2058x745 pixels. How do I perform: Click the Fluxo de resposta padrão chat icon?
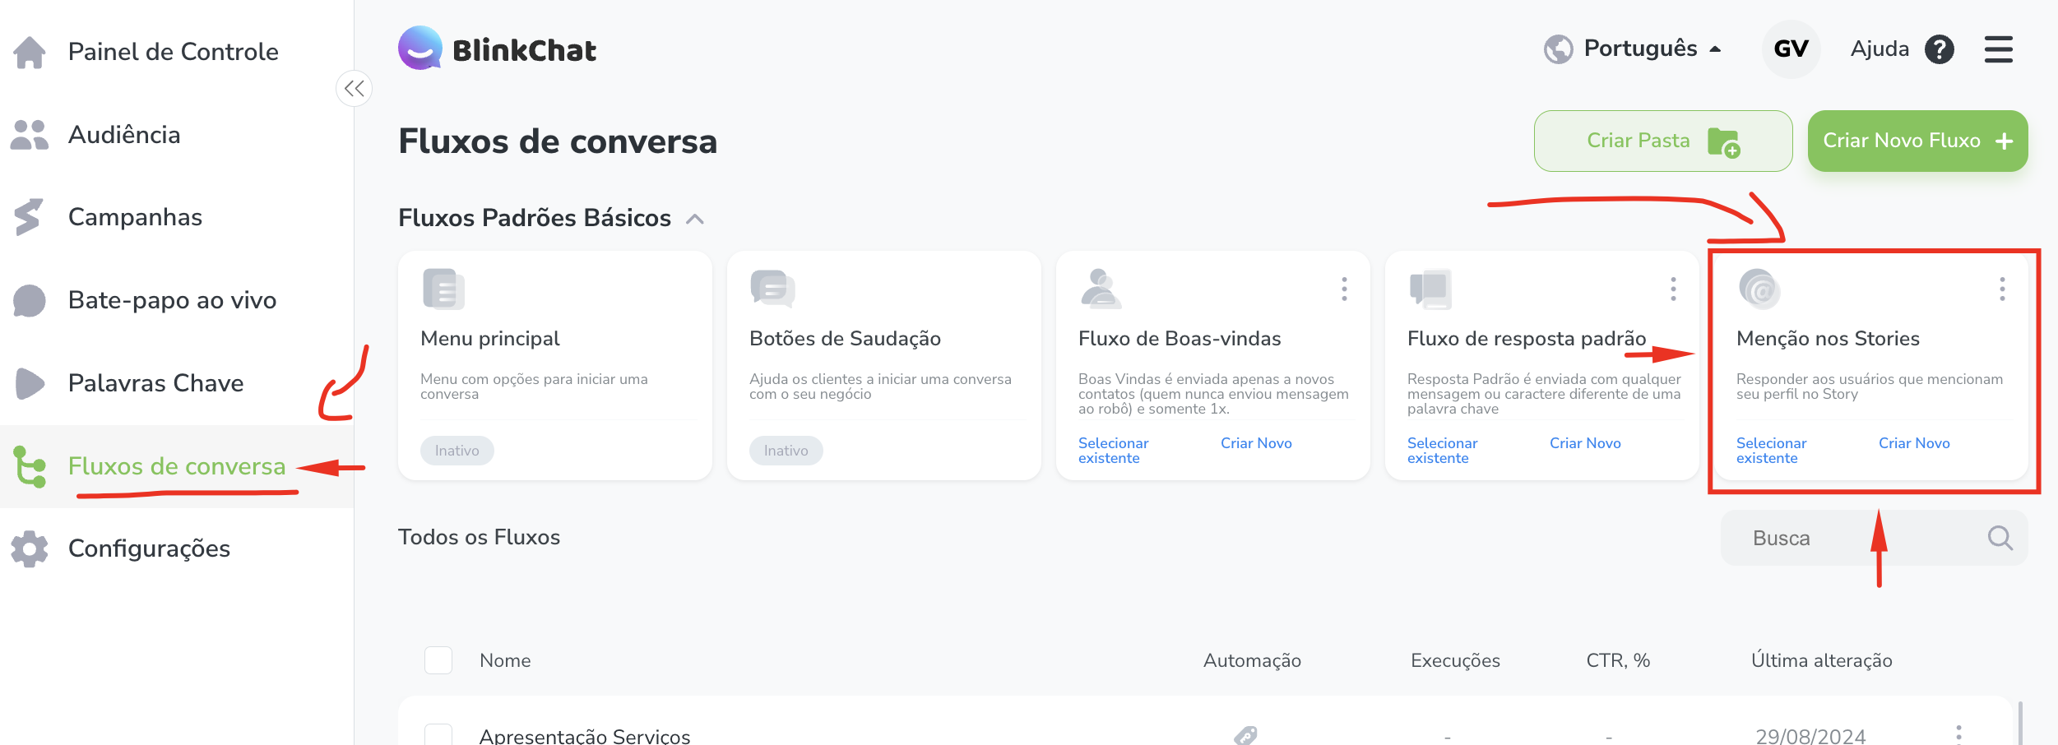click(1430, 289)
